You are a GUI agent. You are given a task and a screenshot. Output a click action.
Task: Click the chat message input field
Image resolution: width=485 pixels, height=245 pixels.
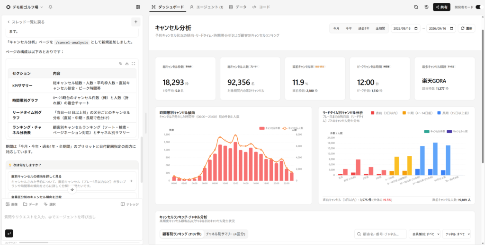(x=72, y=217)
